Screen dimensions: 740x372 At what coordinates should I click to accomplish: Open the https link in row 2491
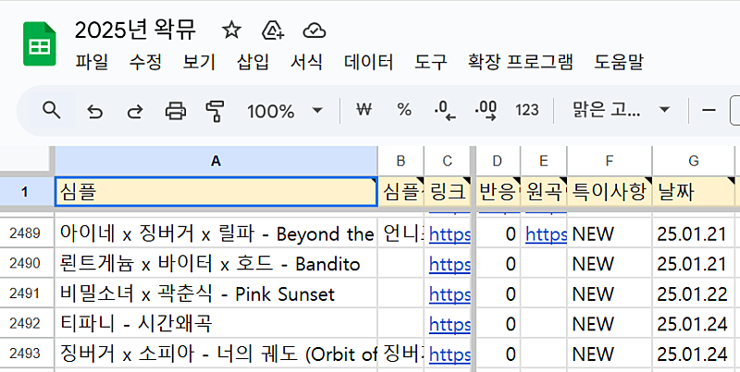pos(450,295)
